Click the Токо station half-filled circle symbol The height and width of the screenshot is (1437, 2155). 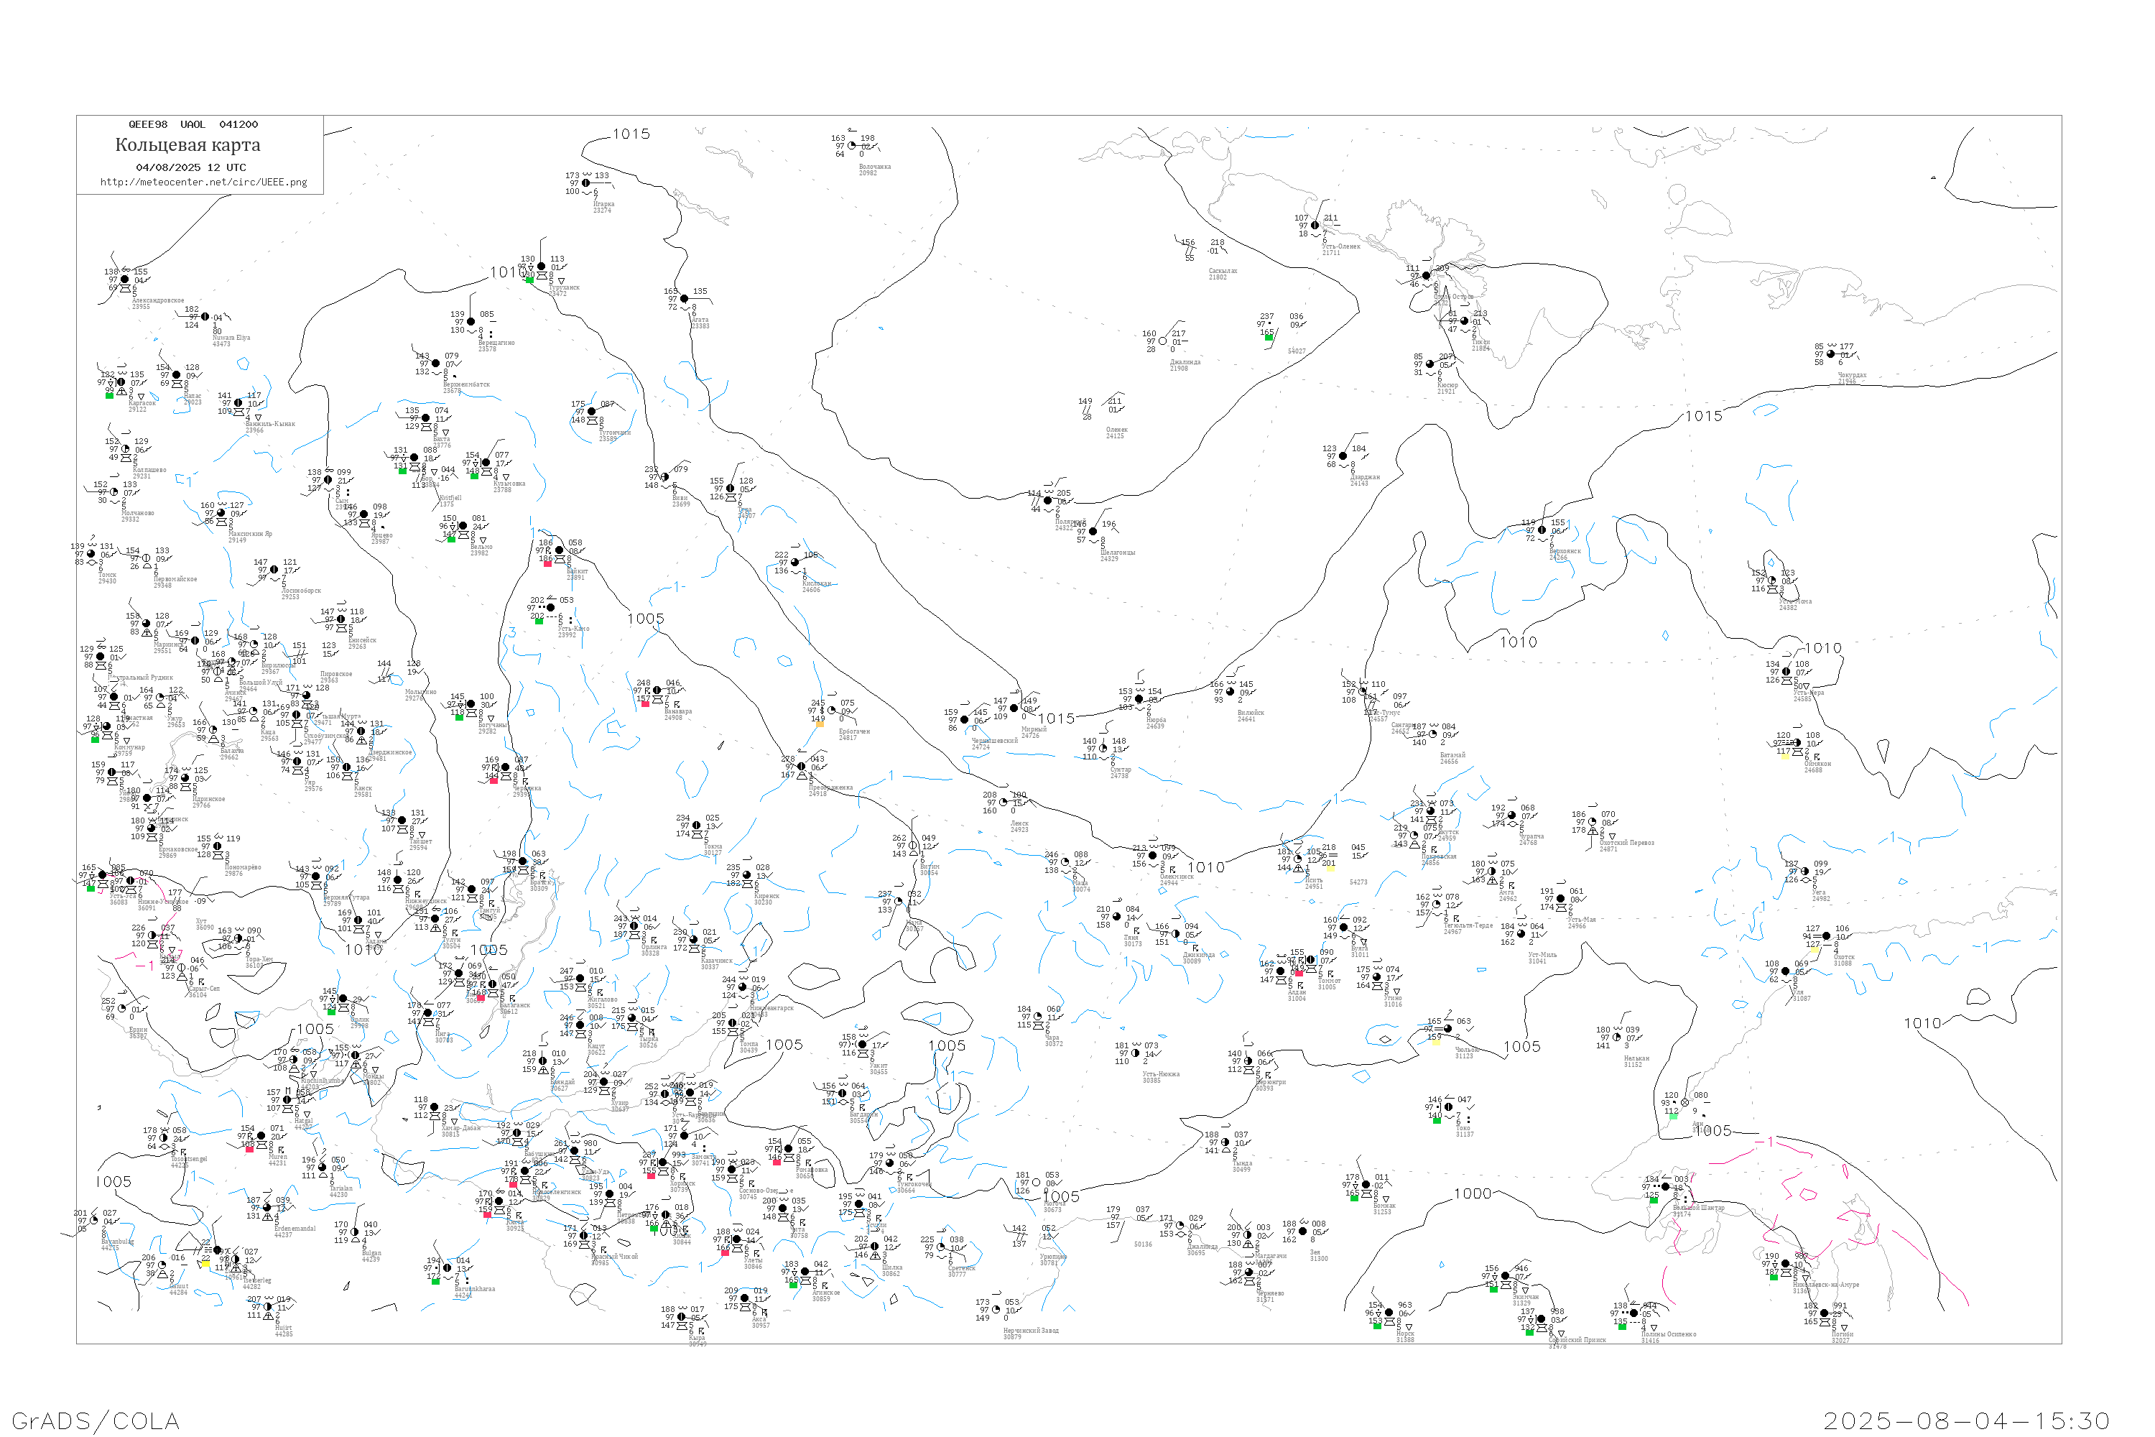coord(1447,1107)
